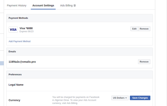Click the Emails section header
Screen dimensions: 167x106
[x=80, y=51]
